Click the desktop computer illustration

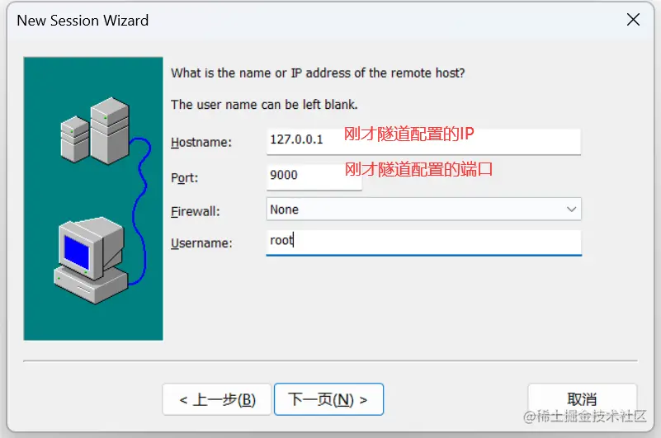point(91,260)
